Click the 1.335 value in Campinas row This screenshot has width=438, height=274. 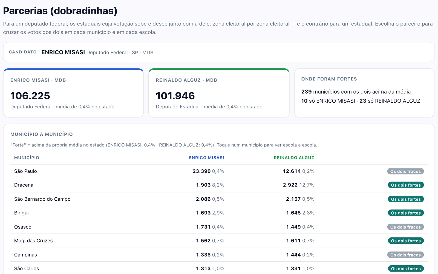203,255
